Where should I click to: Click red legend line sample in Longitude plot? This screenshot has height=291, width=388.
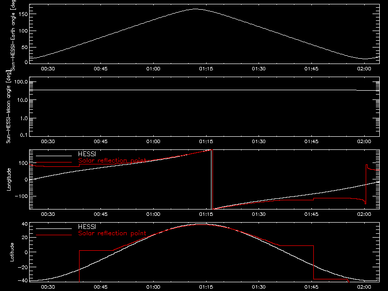[54, 162]
